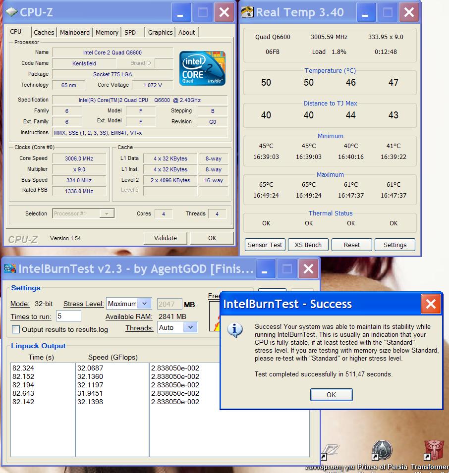Click the Specification field in CPU-Z
Viewport: 449px width, 473px height.
pos(140,100)
